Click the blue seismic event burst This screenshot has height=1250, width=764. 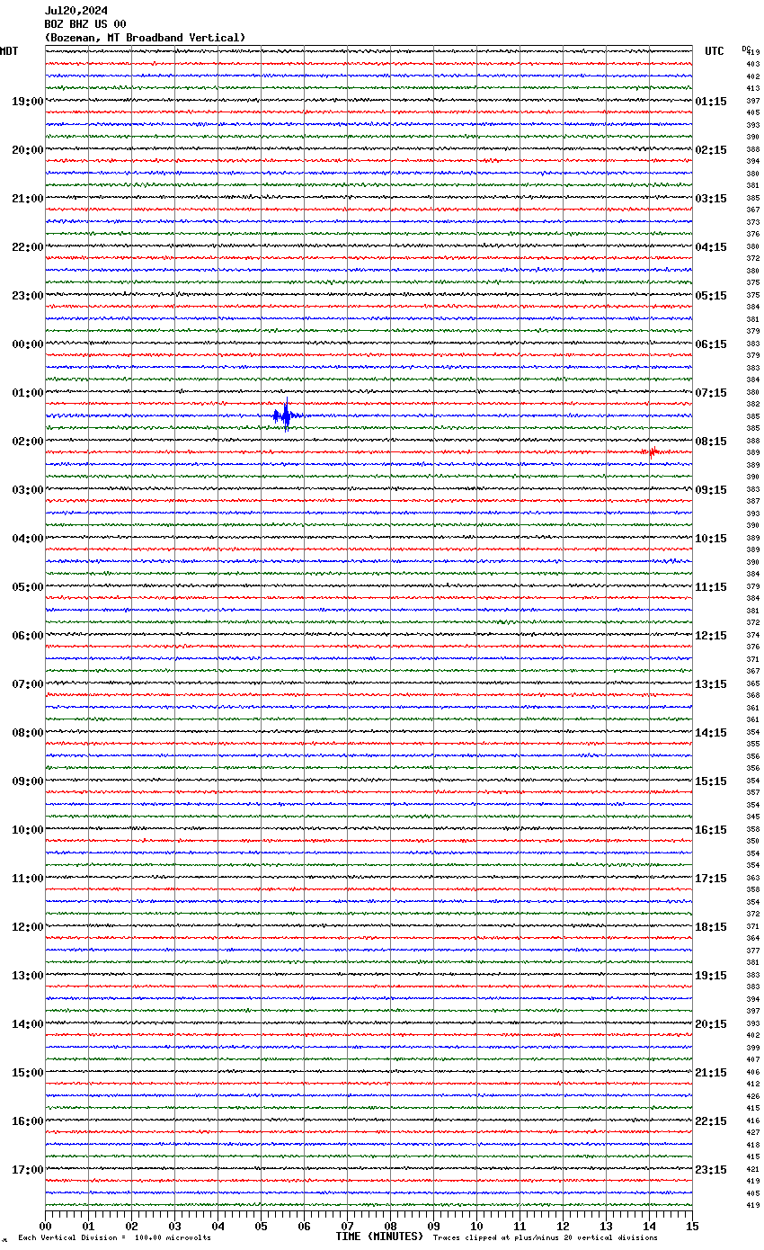[x=286, y=415]
